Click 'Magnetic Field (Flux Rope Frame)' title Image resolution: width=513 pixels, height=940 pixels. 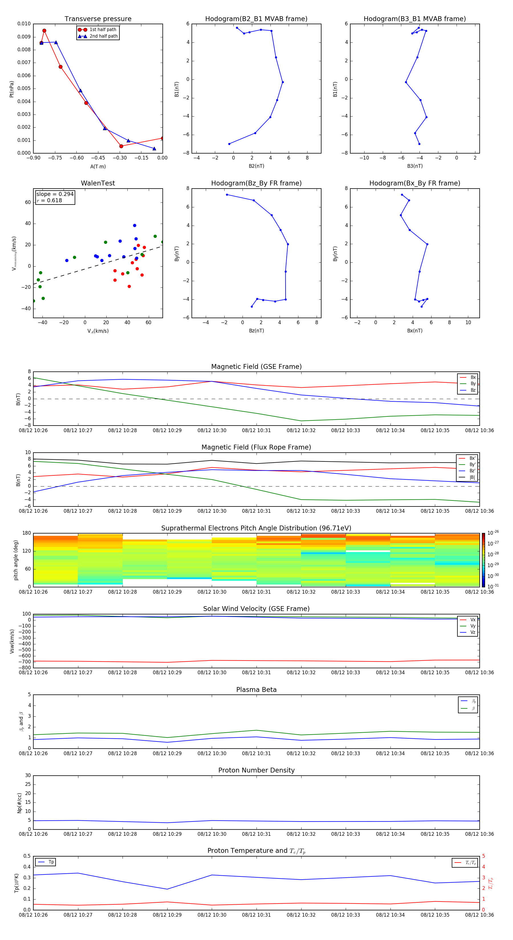coord(256,447)
